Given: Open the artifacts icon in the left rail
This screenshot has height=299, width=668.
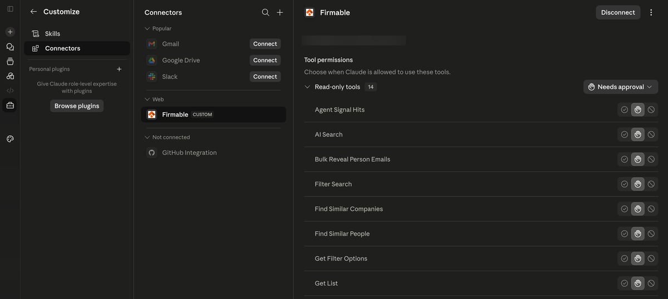Looking at the screenshot, I should 10,76.
